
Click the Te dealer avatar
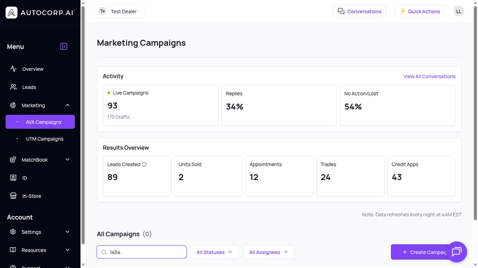[102, 11]
